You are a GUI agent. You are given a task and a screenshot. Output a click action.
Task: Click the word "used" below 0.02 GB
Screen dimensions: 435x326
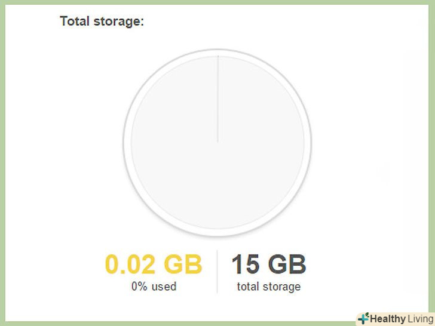click(163, 287)
